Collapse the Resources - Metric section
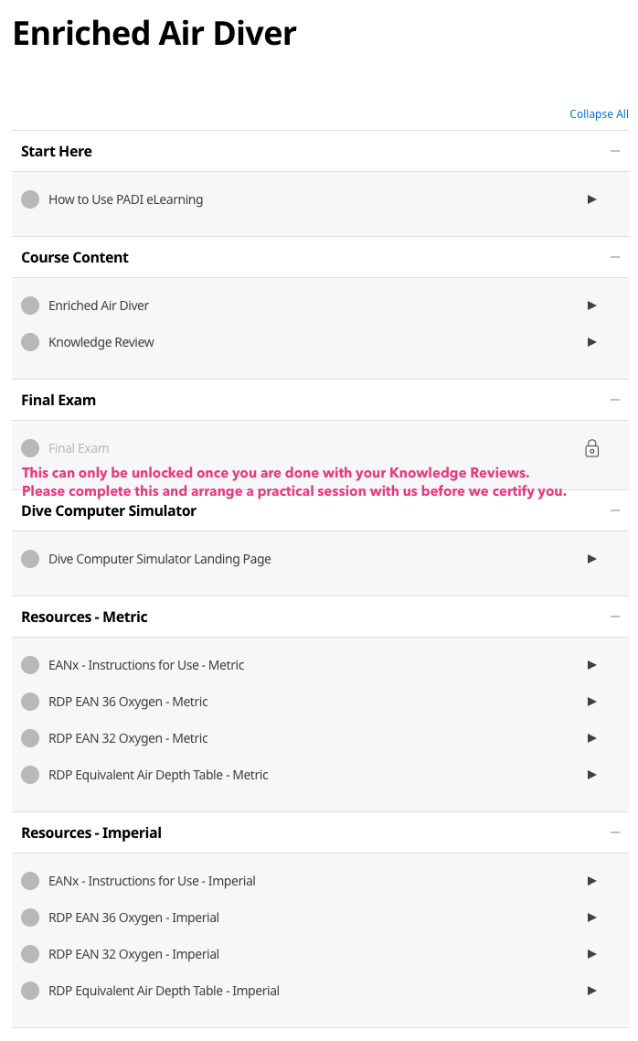This screenshot has height=1041, width=638. (615, 617)
